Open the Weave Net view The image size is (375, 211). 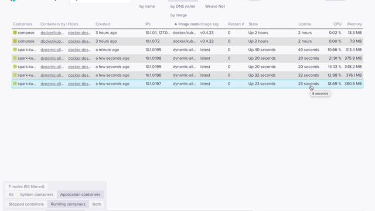click(215, 6)
